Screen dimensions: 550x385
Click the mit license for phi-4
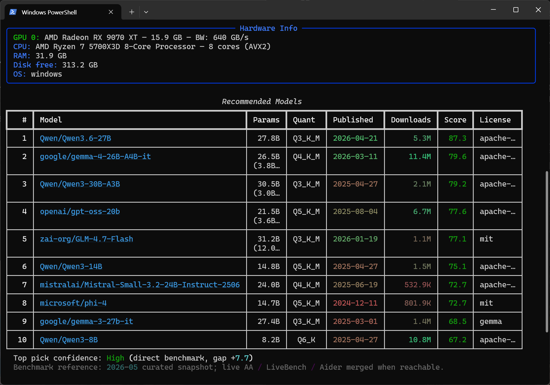coord(486,303)
